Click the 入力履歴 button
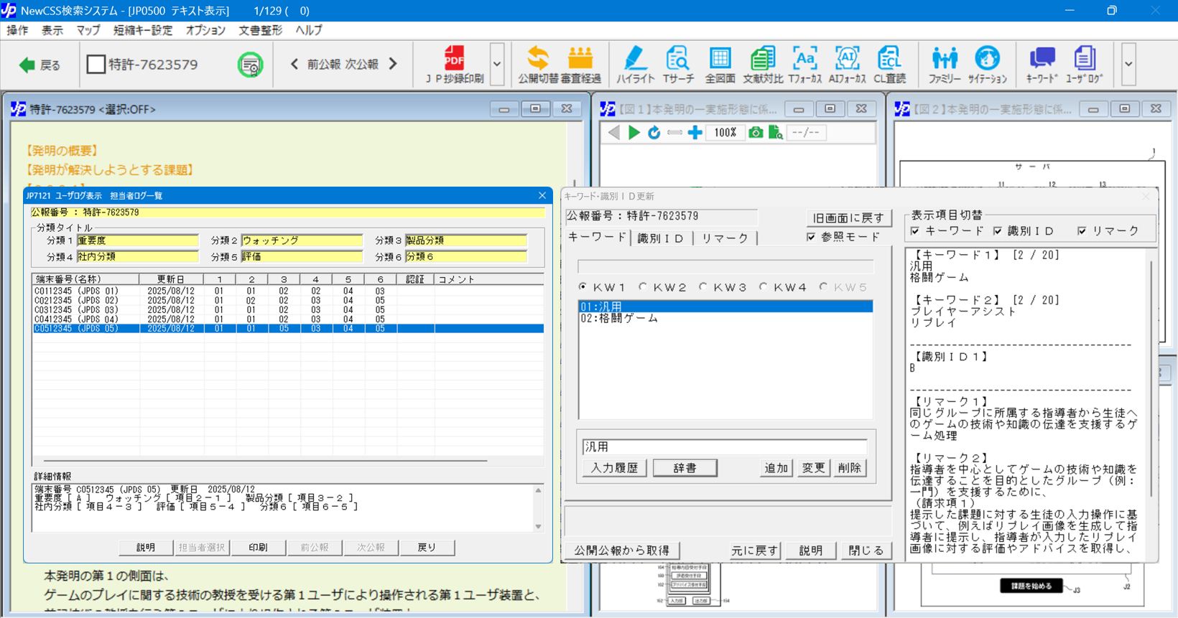1178x618 pixels. tap(615, 468)
